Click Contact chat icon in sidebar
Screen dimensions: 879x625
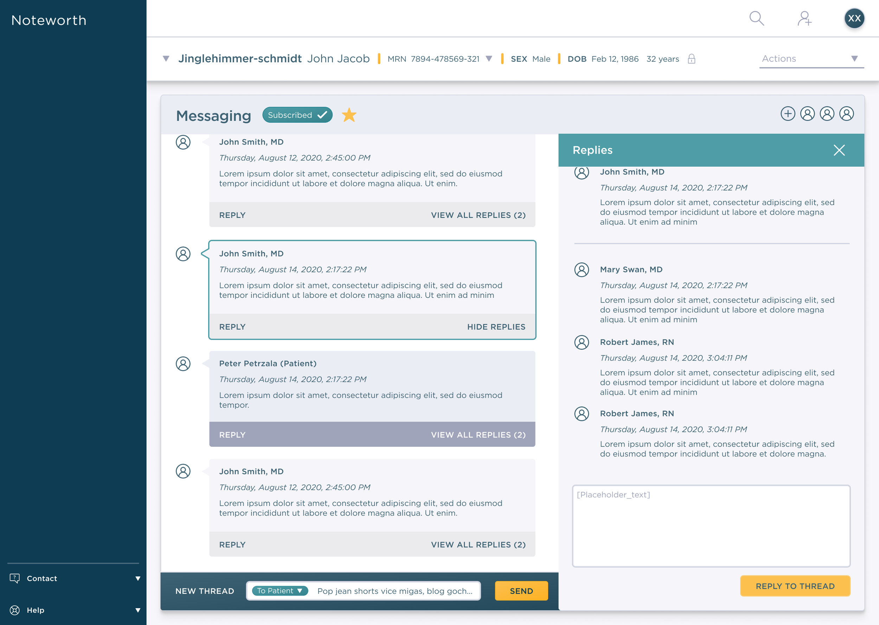point(15,578)
